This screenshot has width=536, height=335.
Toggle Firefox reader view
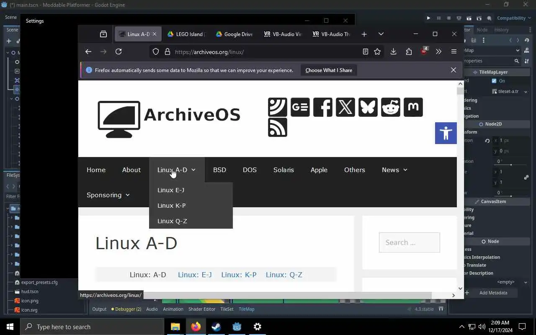coord(366,52)
